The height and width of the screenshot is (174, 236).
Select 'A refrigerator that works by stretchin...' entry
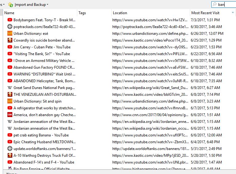tap(45, 108)
